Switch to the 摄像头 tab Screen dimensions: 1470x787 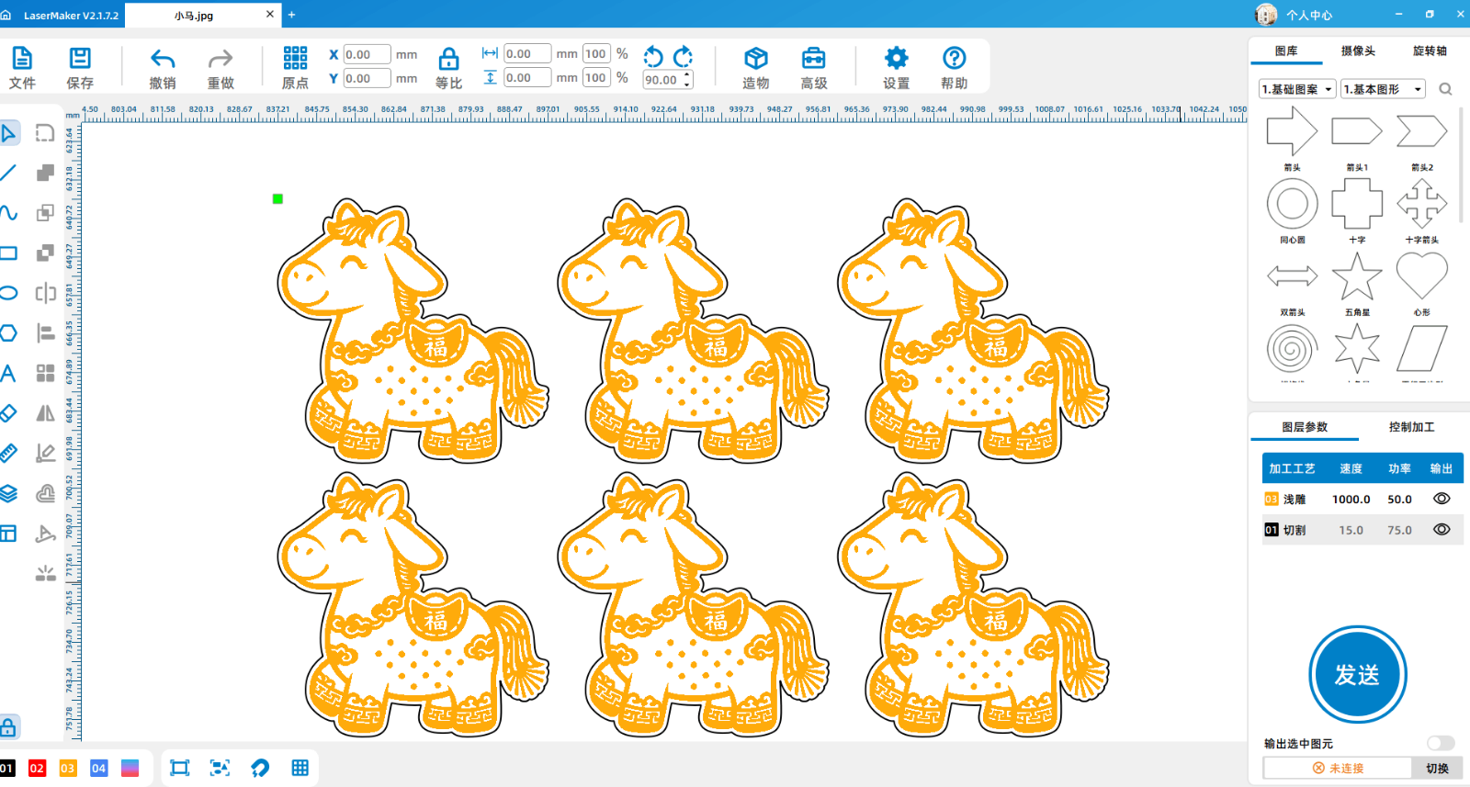1358,51
